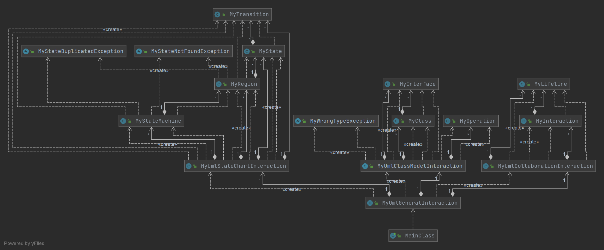Click the green lock icon on MyOperation
This screenshot has width=604, height=250.
(454, 121)
